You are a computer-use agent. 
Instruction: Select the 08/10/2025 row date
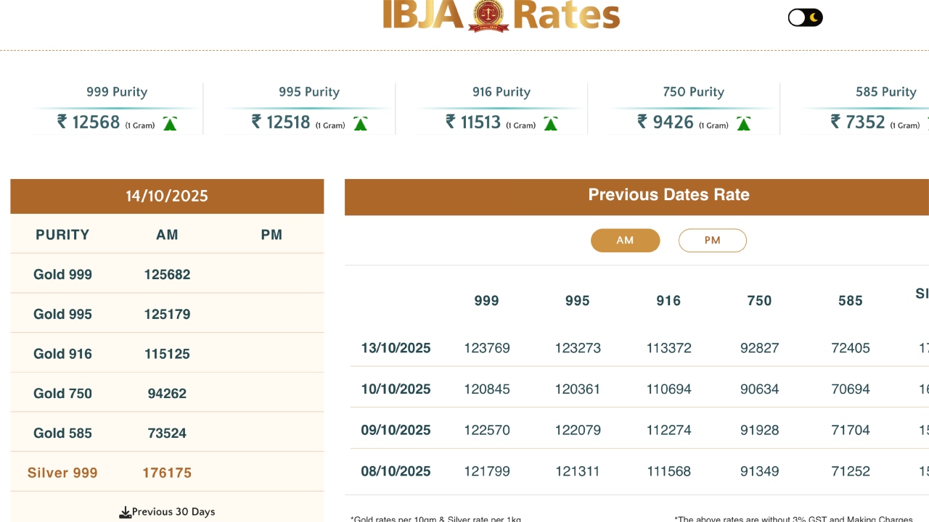coord(396,471)
